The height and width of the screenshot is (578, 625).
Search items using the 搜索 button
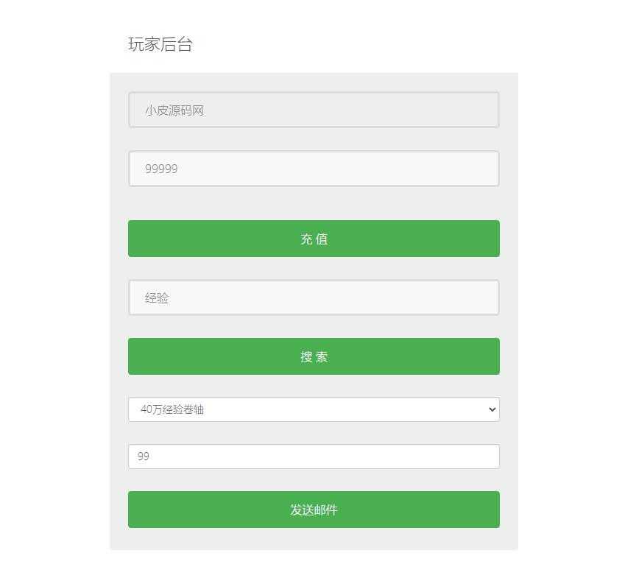coord(314,356)
